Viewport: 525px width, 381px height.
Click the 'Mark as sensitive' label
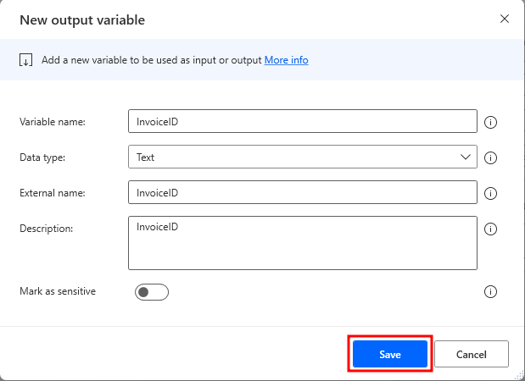[x=58, y=291]
